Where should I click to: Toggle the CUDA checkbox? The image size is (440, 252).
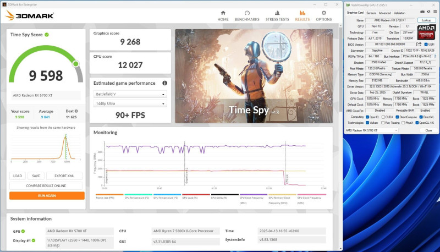(x=383, y=117)
